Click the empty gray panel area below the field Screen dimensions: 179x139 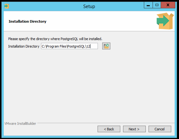pyautogui.click(x=89, y=85)
